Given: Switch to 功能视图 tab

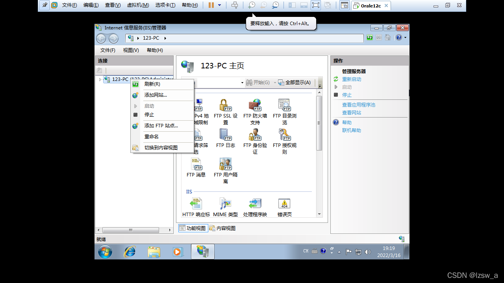Looking at the screenshot, I should coord(193,228).
